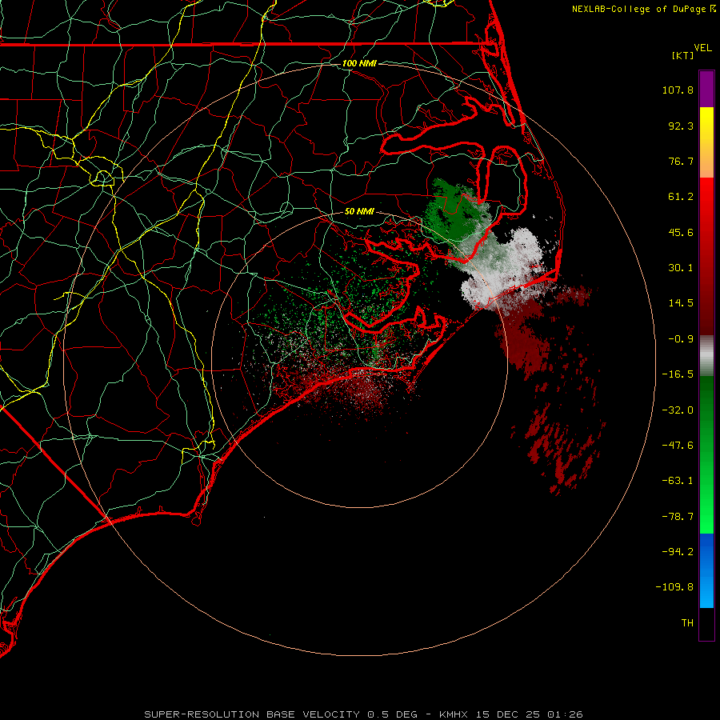Select the -109.8 scale value

tap(674, 587)
